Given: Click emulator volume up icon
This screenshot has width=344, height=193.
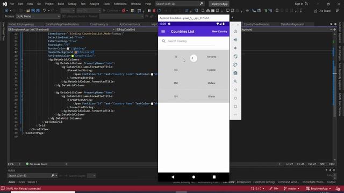Looking at the screenshot, I should 235,40.
